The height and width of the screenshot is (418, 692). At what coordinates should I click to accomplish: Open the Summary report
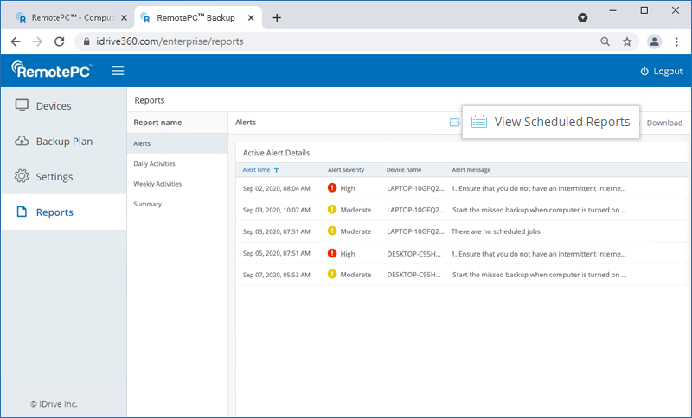coord(147,204)
